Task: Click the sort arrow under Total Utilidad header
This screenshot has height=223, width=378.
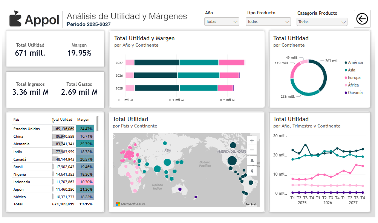Action: point(53,123)
